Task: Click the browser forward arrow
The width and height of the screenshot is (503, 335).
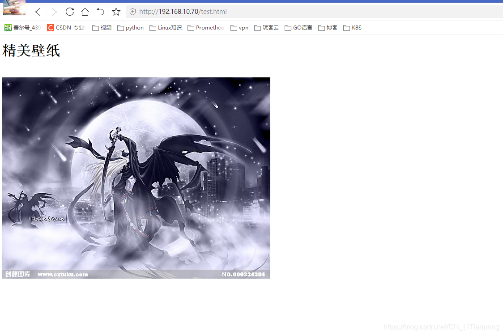Action: tap(54, 12)
